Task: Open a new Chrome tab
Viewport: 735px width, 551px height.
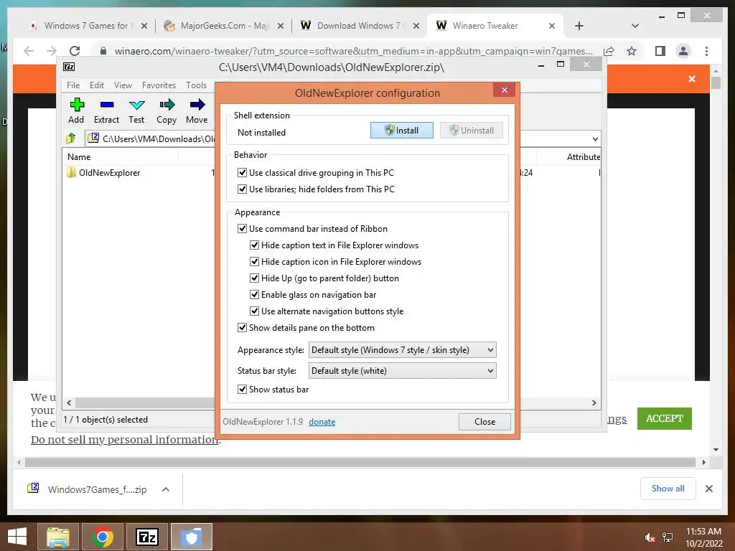Action: 579,26
